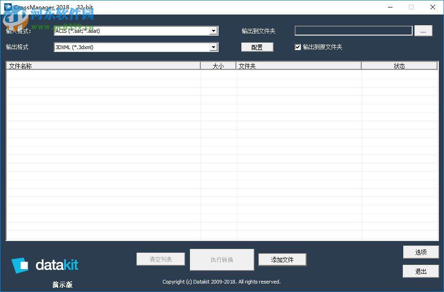The height and width of the screenshot is (292, 444).
Task: Click the 状态 column header
Action: (x=400, y=66)
